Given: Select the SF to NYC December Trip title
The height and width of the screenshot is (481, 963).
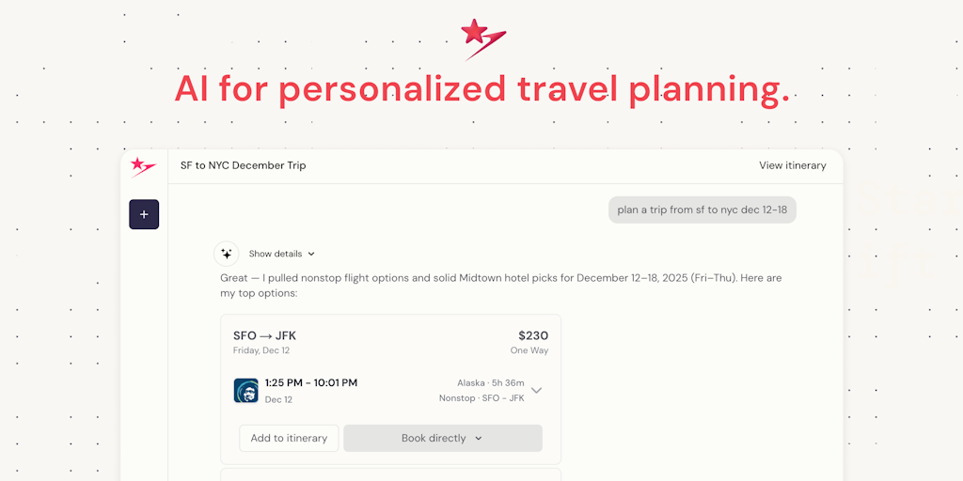Looking at the screenshot, I should click(x=243, y=165).
